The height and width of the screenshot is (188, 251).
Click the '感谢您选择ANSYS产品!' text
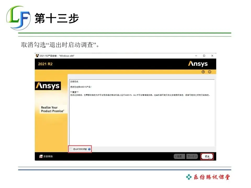(x=81, y=87)
